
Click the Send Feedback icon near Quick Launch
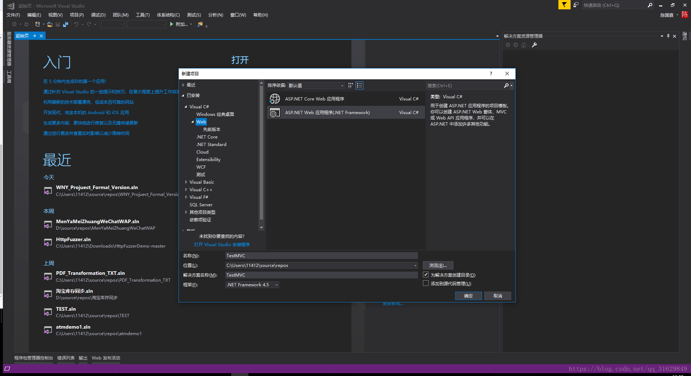click(576, 5)
